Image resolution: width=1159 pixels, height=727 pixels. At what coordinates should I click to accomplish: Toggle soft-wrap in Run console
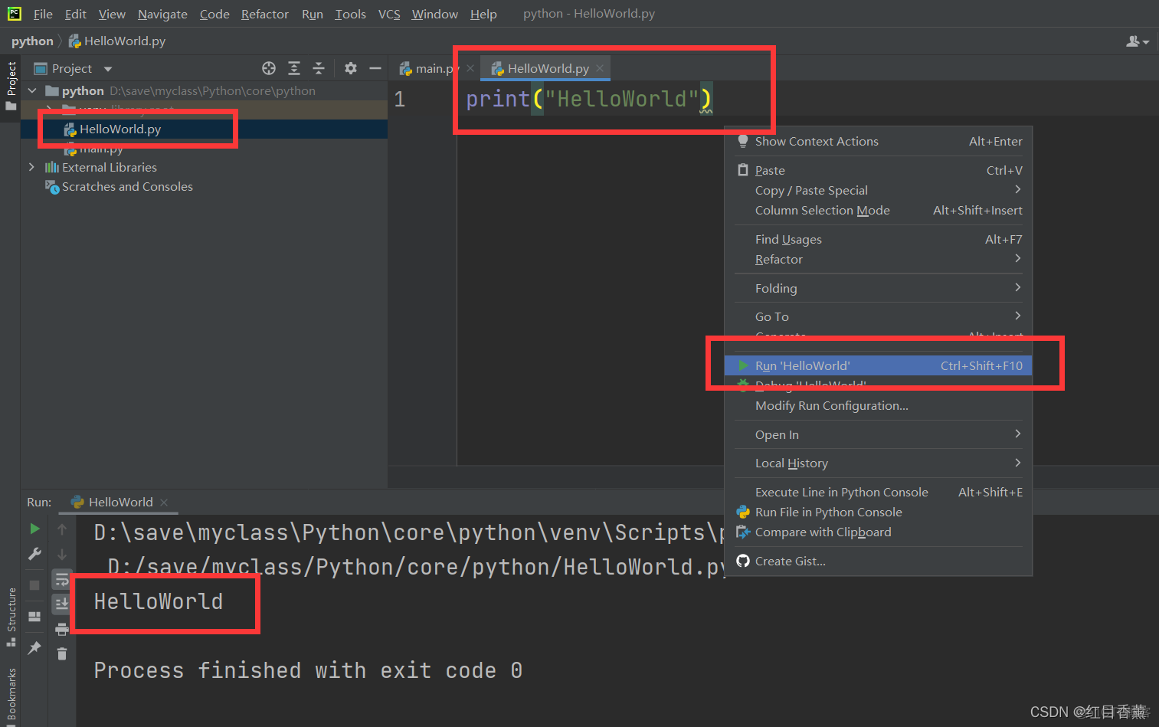[x=62, y=580]
